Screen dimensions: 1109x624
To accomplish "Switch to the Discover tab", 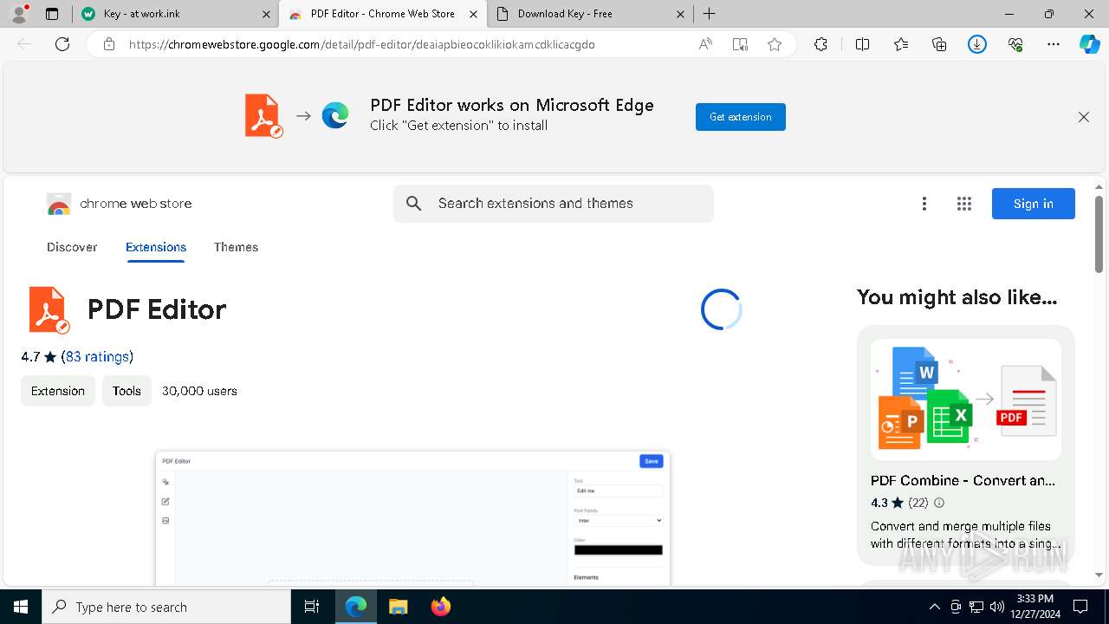I will pos(72,247).
